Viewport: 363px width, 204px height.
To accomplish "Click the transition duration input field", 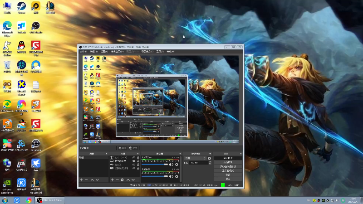I will click(x=199, y=163).
